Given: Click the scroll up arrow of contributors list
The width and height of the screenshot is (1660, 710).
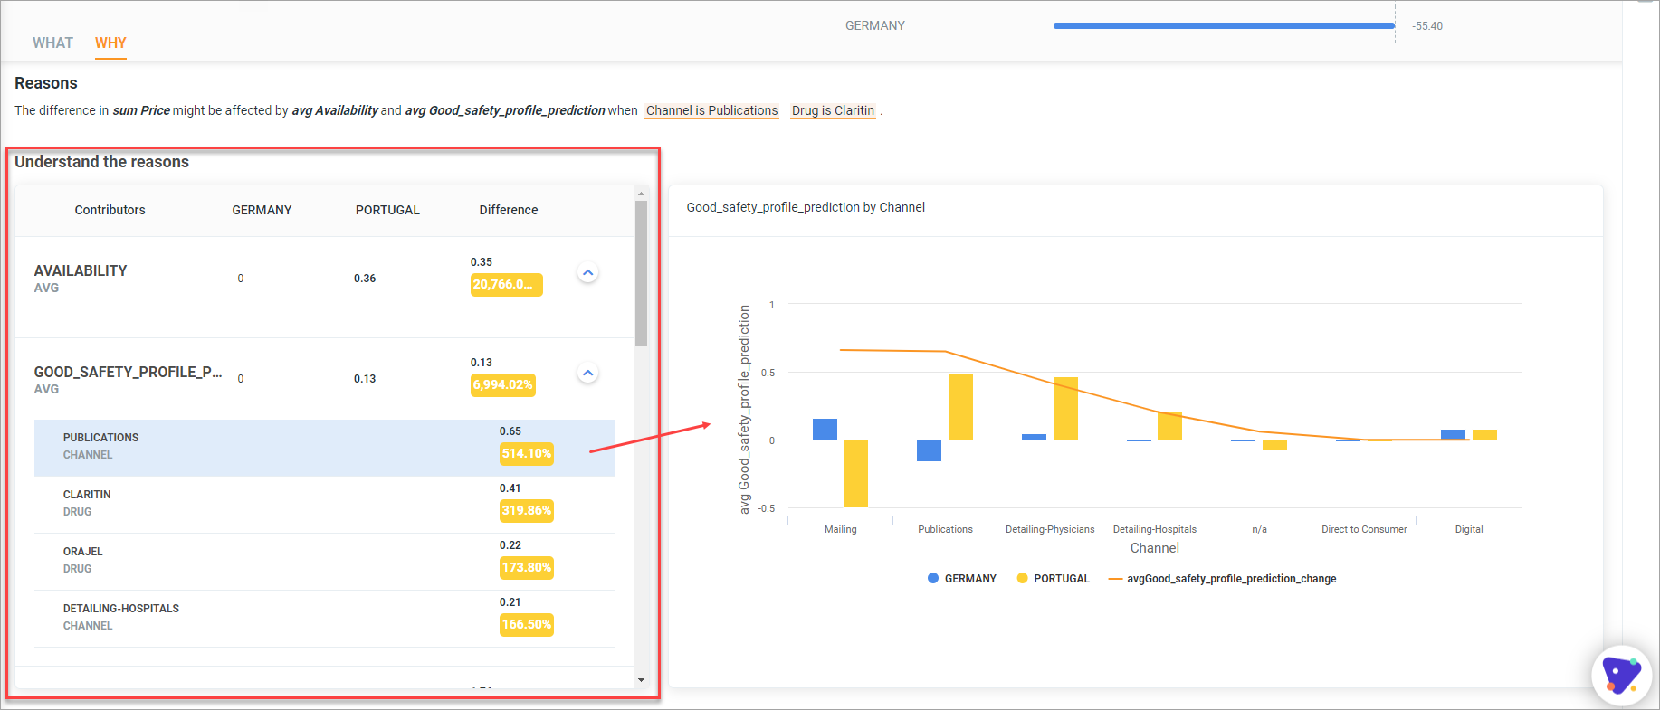Looking at the screenshot, I should click(641, 194).
